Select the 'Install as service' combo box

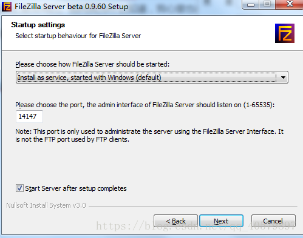[152, 78]
